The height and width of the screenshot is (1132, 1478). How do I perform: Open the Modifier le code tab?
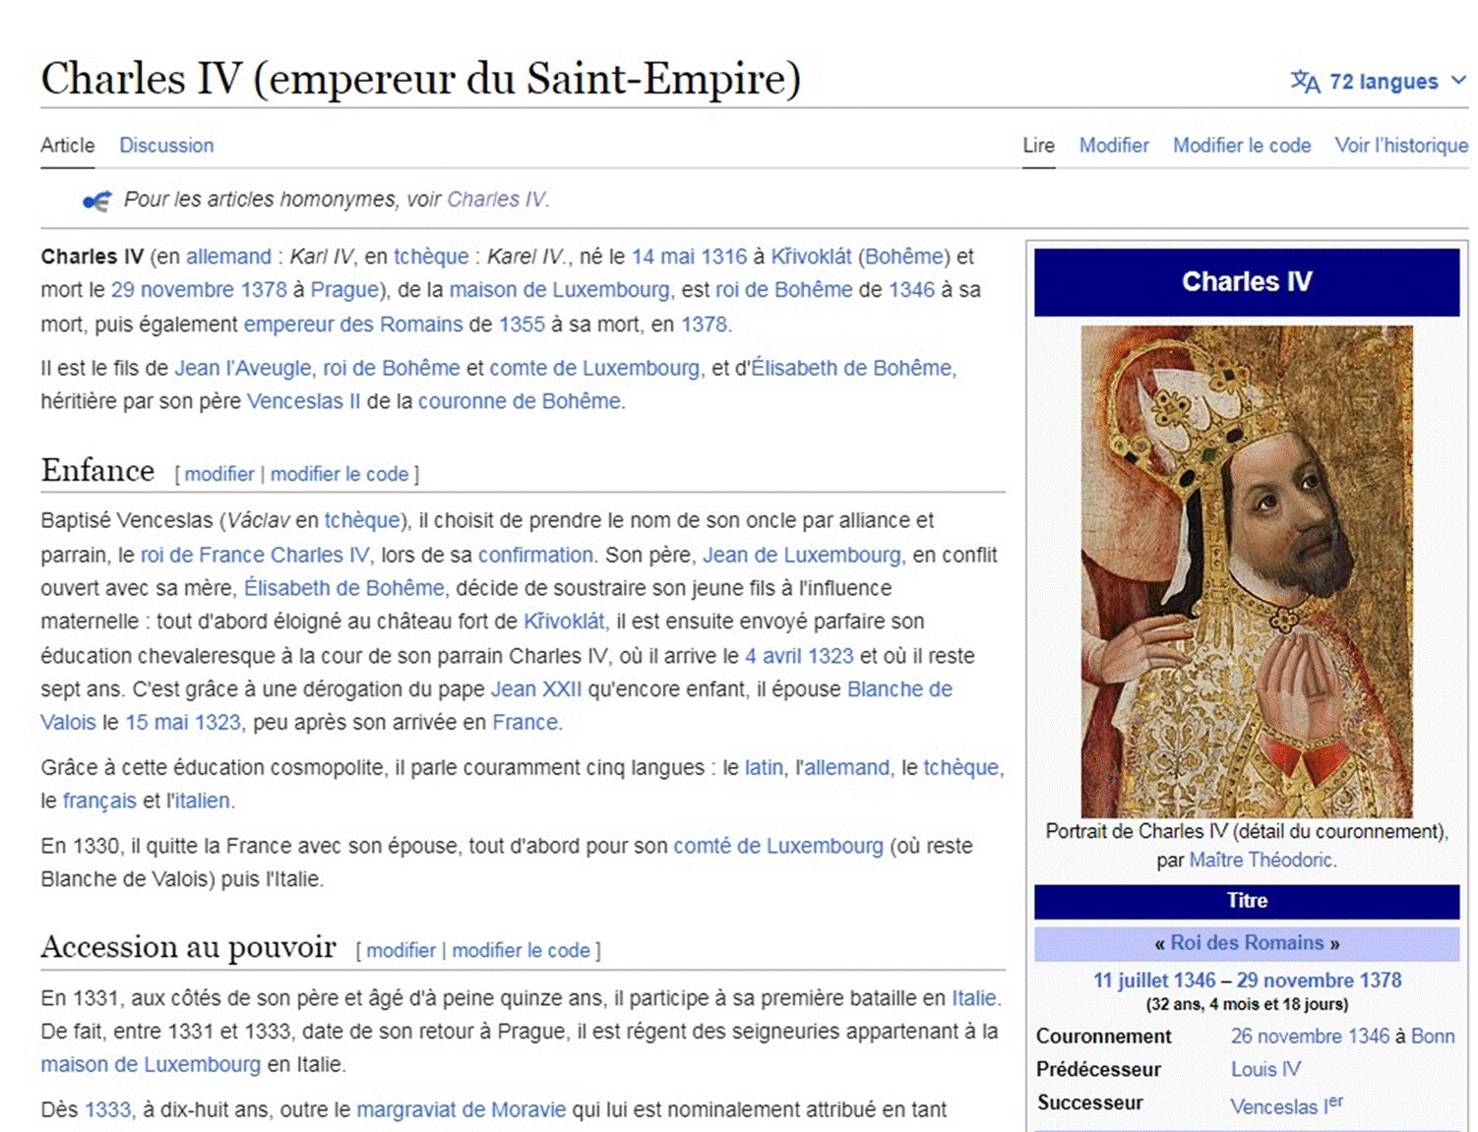[1242, 146]
